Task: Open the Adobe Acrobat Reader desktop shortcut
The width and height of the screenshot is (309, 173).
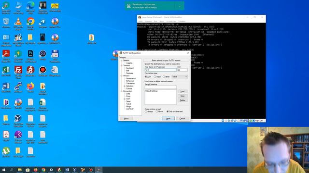Action: [x=6, y=56]
